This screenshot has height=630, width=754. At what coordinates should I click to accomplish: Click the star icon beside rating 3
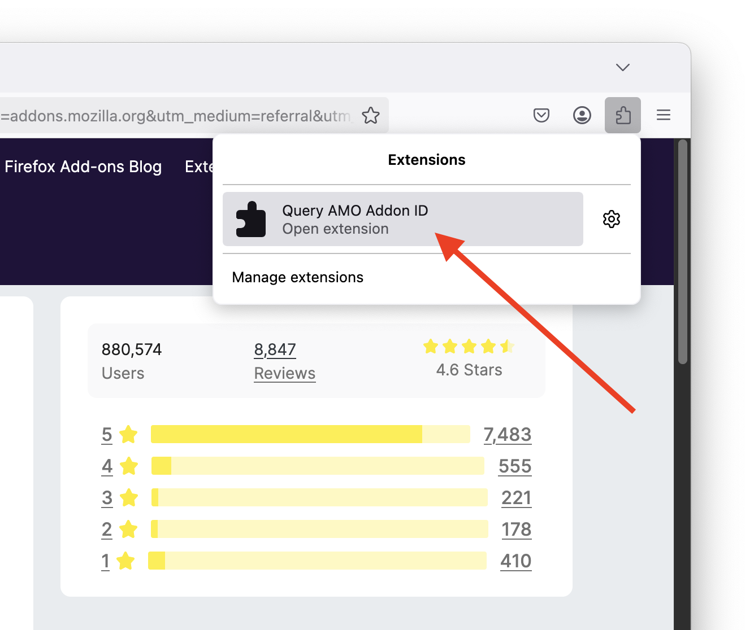(129, 497)
